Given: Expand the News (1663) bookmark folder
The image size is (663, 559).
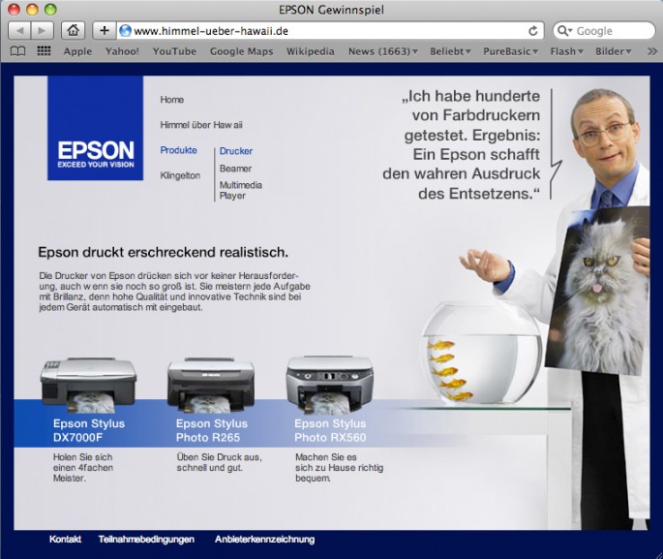Looking at the screenshot, I should (383, 51).
